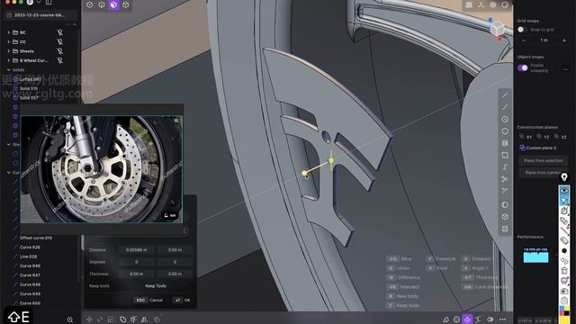Select the YZ construction plane

click(x=544, y=137)
